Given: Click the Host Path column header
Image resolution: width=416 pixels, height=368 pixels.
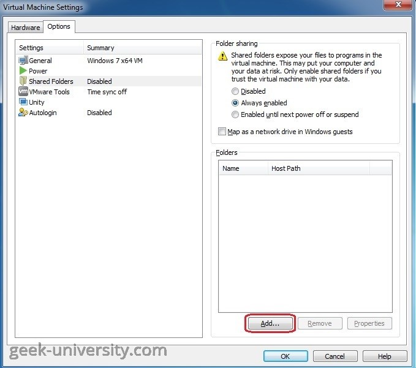Looking at the screenshot, I should click(x=319, y=168).
